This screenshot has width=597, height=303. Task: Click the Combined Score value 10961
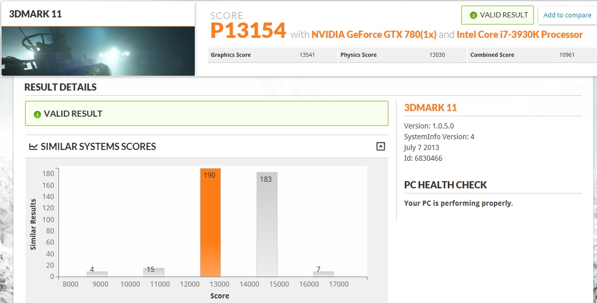[x=567, y=55]
